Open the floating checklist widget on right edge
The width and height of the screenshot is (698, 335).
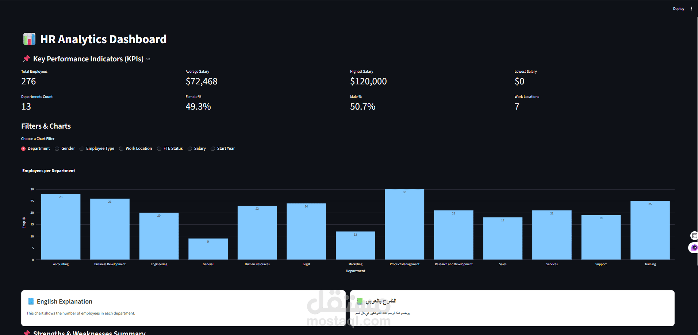(x=693, y=235)
